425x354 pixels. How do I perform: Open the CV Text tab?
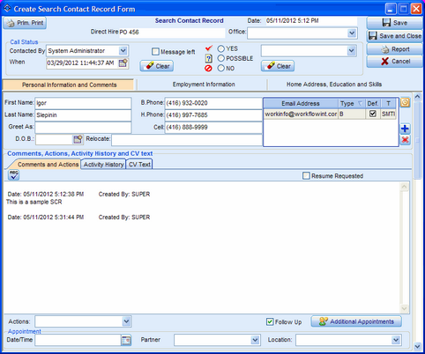click(139, 165)
